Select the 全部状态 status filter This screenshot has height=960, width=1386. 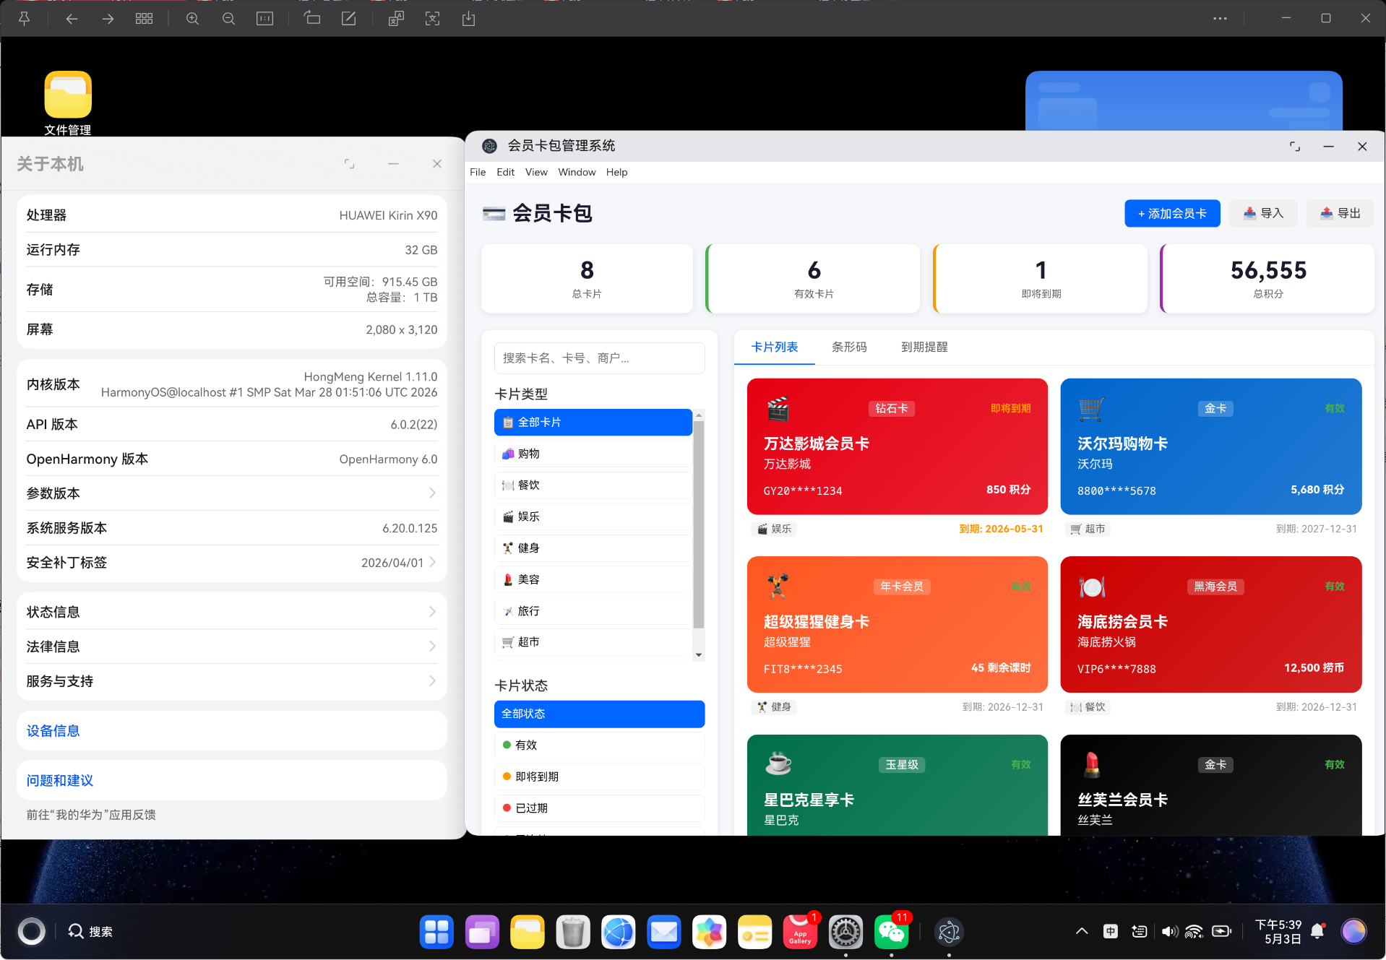[x=599, y=714]
